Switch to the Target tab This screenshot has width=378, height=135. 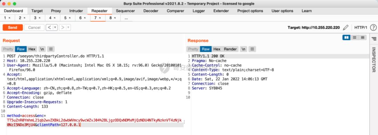pos(37,11)
